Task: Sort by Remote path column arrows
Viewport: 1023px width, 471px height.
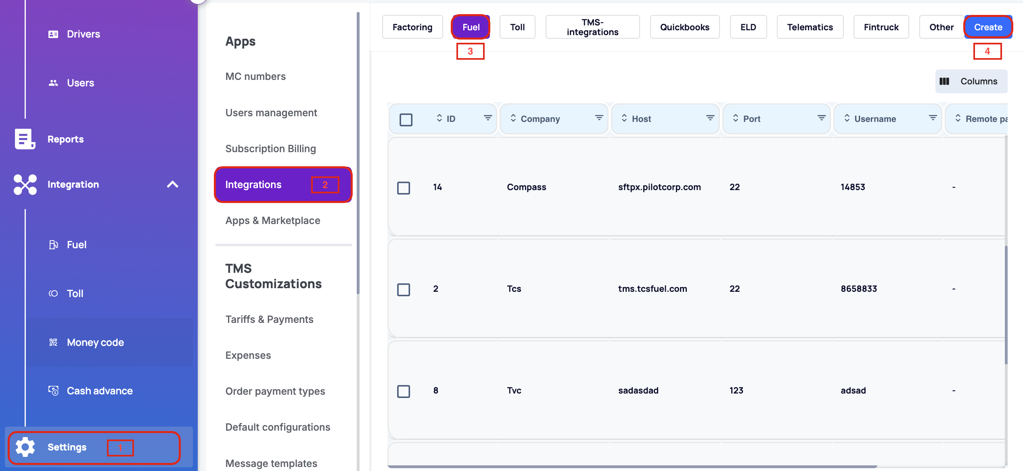Action: (x=958, y=118)
